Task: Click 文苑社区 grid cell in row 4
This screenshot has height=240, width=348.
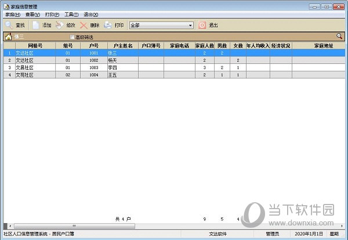Action: (x=35, y=75)
